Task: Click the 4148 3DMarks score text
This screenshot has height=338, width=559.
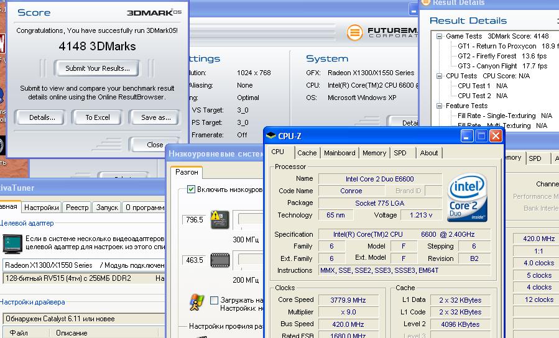Action: point(97,47)
